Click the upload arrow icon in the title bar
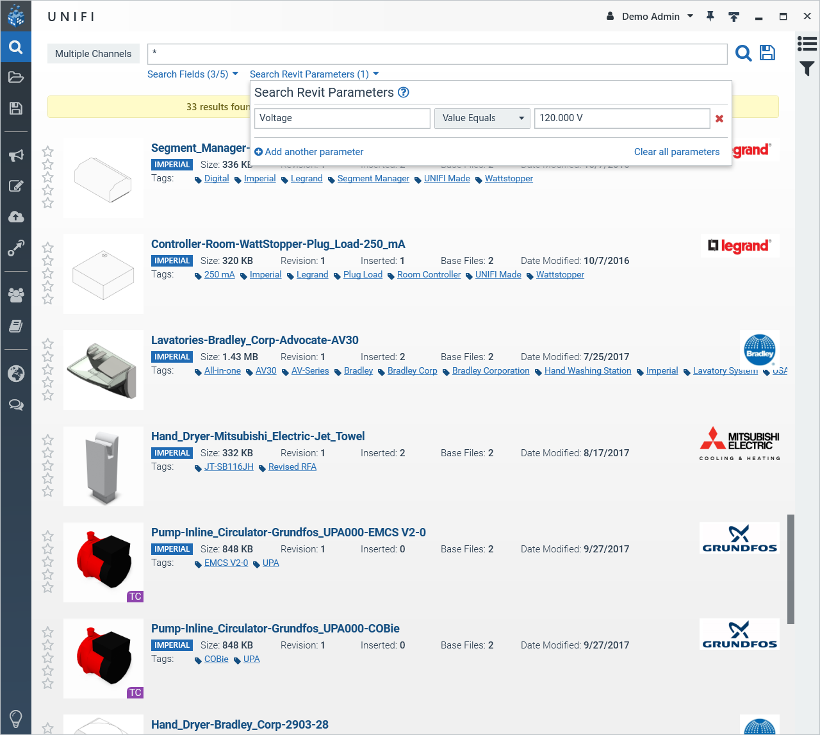This screenshot has height=735, width=820. coord(734,16)
